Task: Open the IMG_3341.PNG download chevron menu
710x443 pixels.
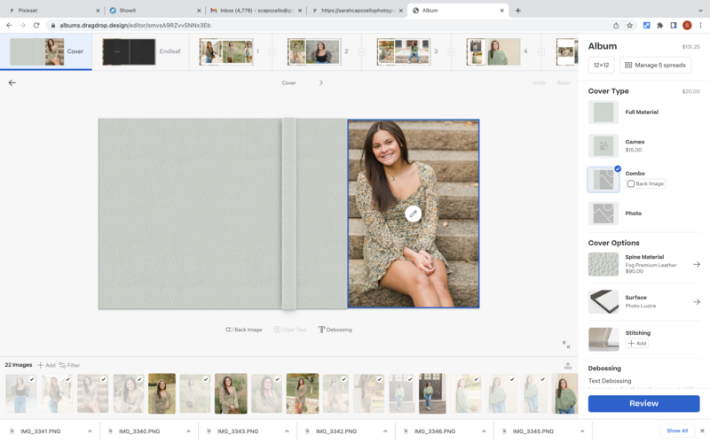Action: [x=90, y=431]
